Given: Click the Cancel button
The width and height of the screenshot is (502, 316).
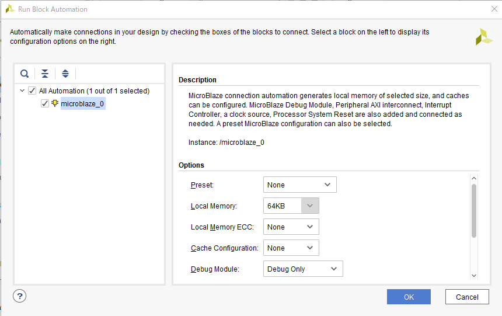Looking at the screenshot, I should [467, 297].
